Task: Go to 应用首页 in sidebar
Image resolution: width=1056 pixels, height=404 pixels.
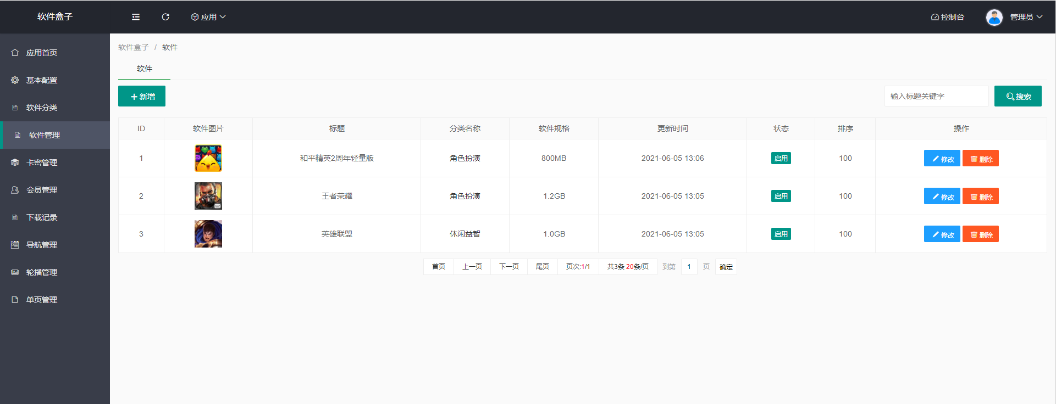Action: (42, 53)
